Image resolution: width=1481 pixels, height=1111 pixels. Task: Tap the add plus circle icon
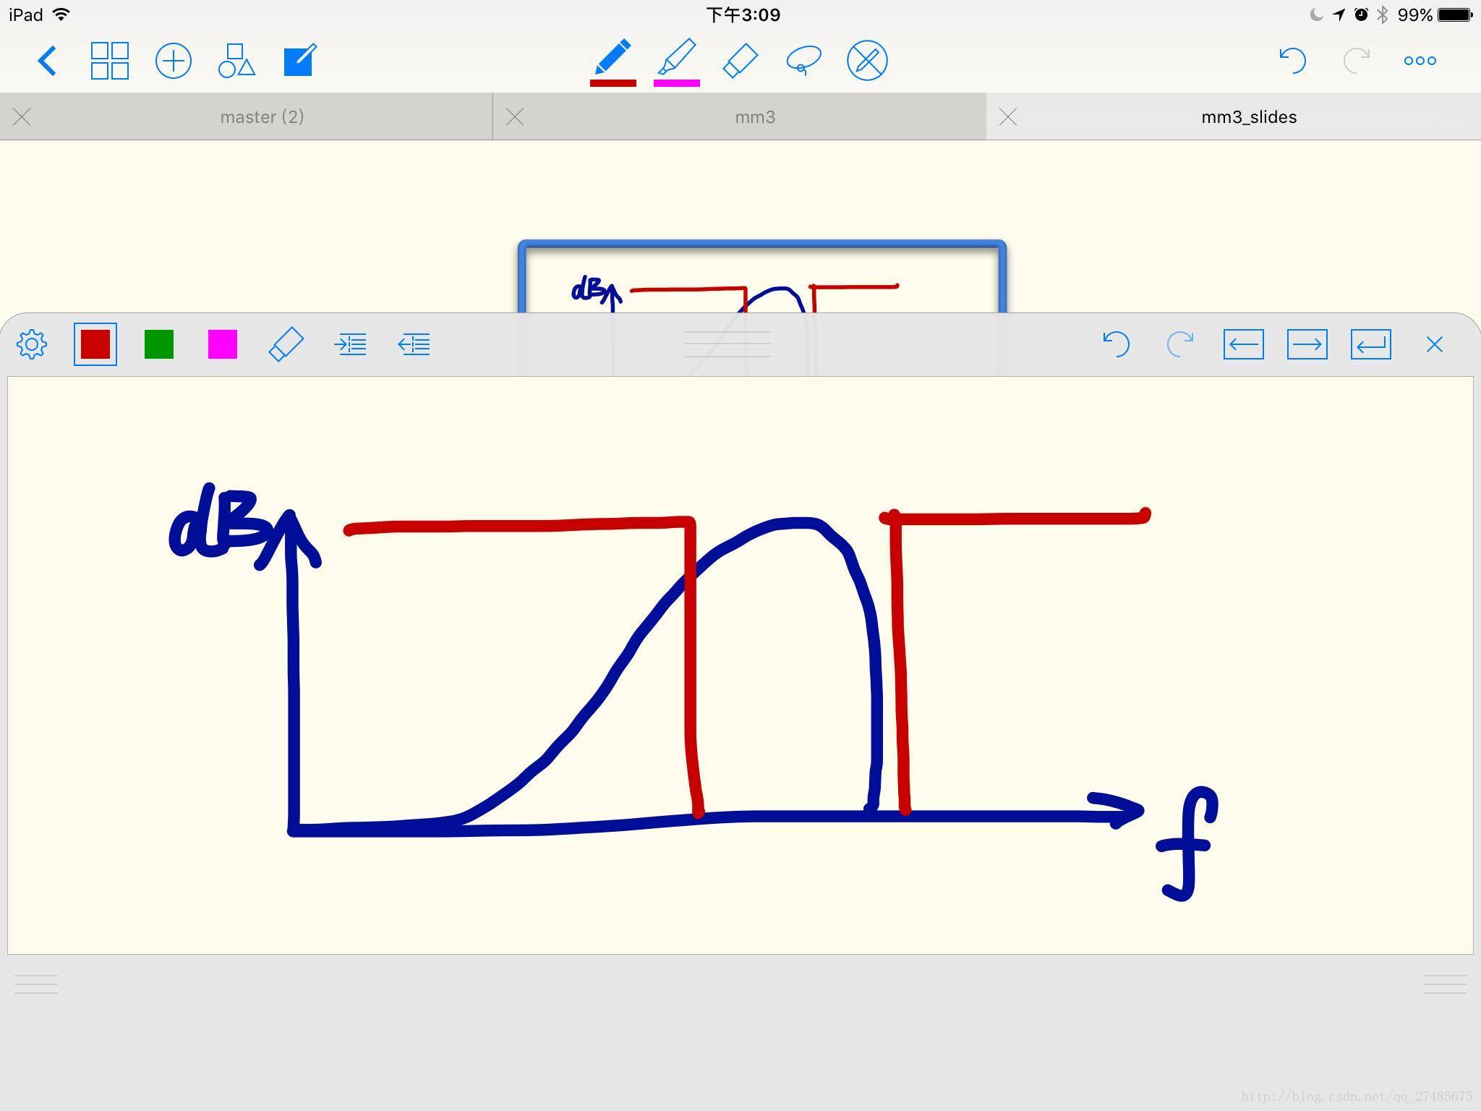click(174, 61)
